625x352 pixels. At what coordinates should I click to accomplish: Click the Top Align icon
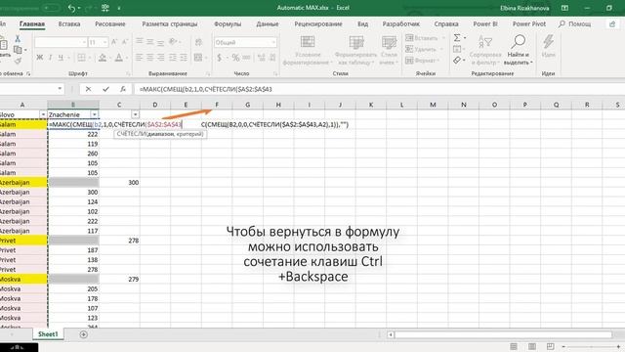point(139,41)
